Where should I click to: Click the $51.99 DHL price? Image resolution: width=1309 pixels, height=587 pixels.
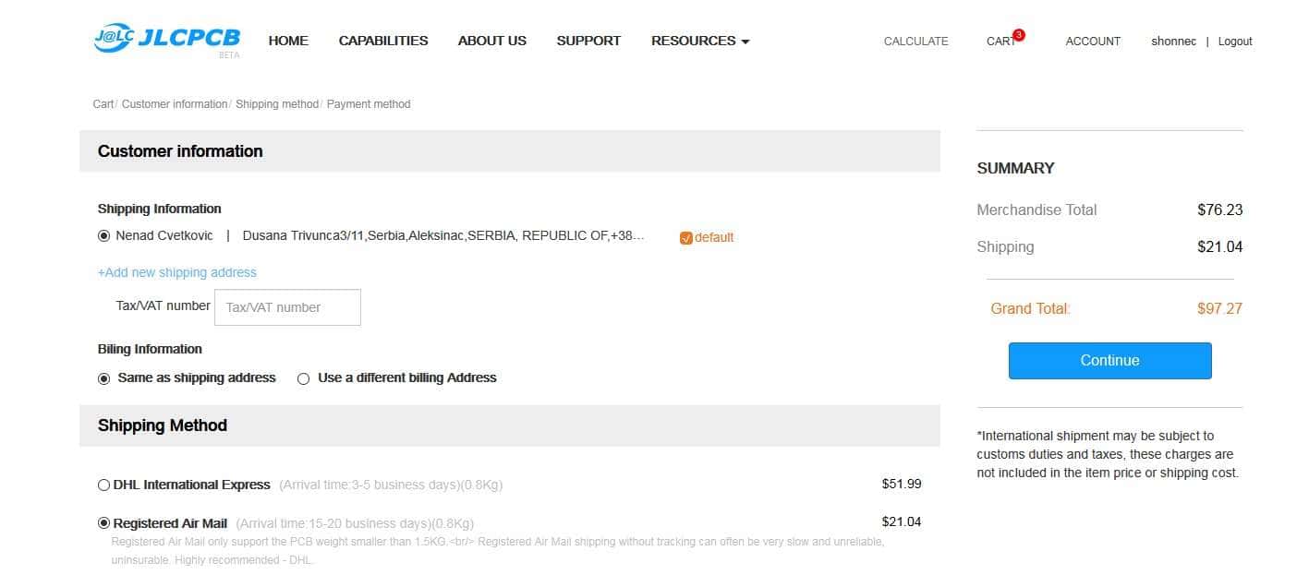(902, 484)
